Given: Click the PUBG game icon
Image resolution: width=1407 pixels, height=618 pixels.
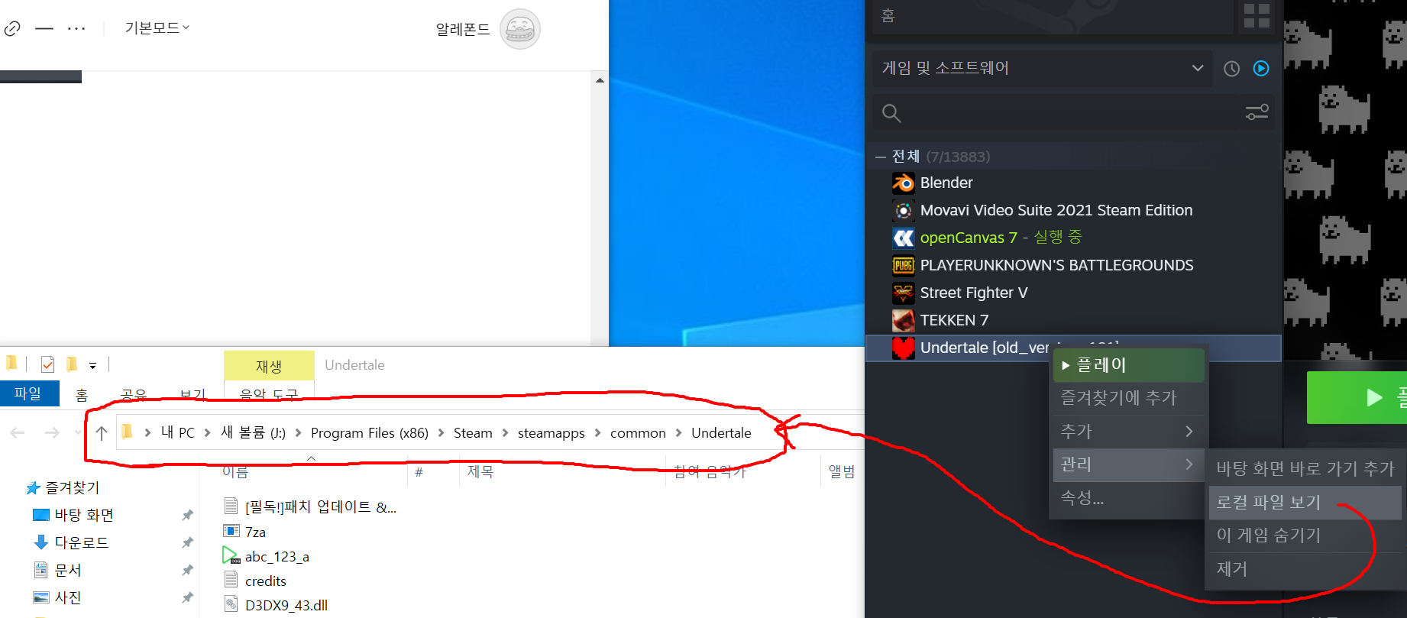Looking at the screenshot, I should [904, 266].
